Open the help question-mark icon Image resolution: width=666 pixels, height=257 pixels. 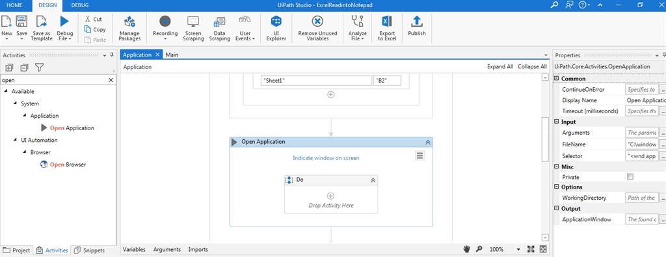pyautogui.click(x=582, y=5)
